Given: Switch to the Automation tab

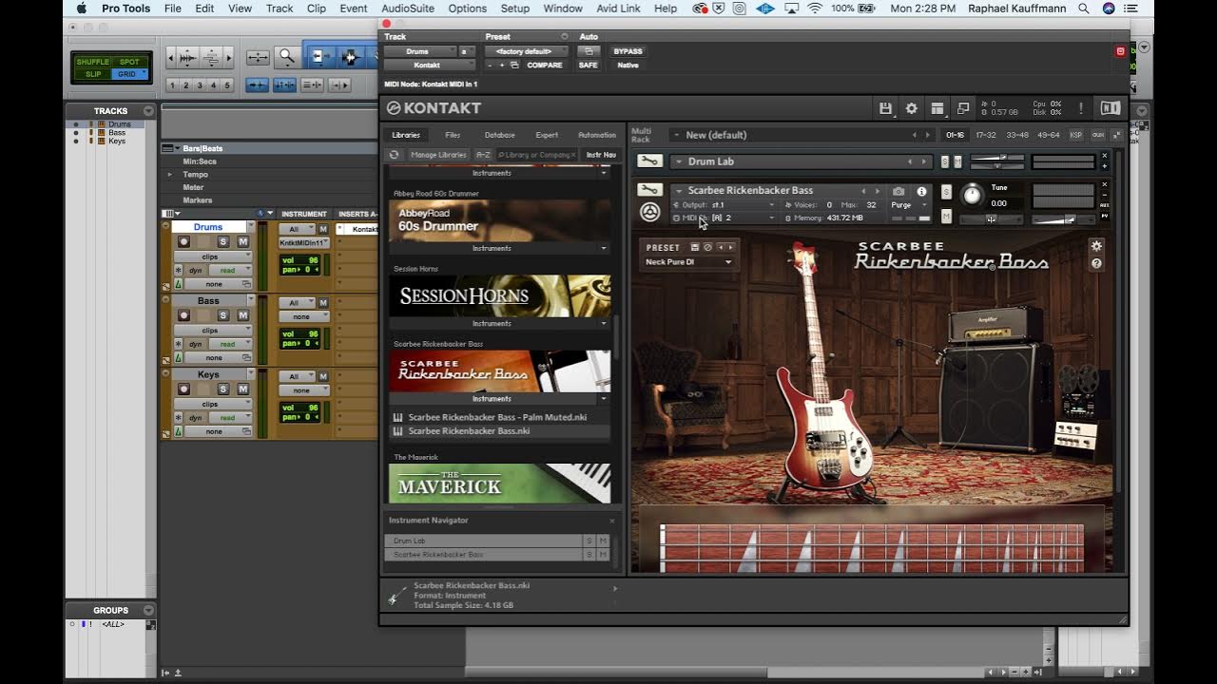Looking at the screenshot, I should point(597,135).
